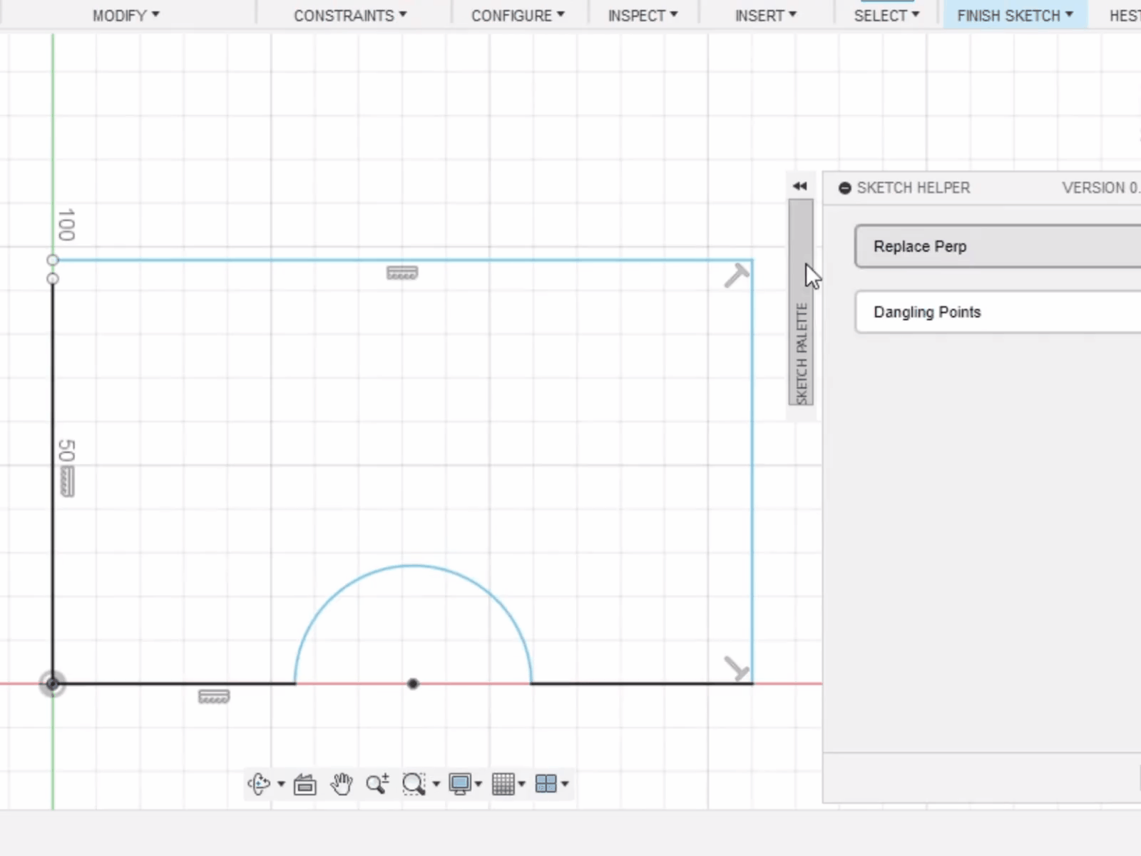
Task: Open the Display Settings dropdown arrow
Action: pos(478,784)
